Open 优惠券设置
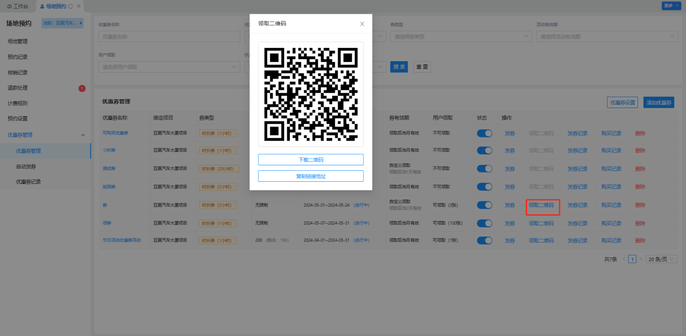This screenshot has width=686, height=336. (x=622, y=103)
